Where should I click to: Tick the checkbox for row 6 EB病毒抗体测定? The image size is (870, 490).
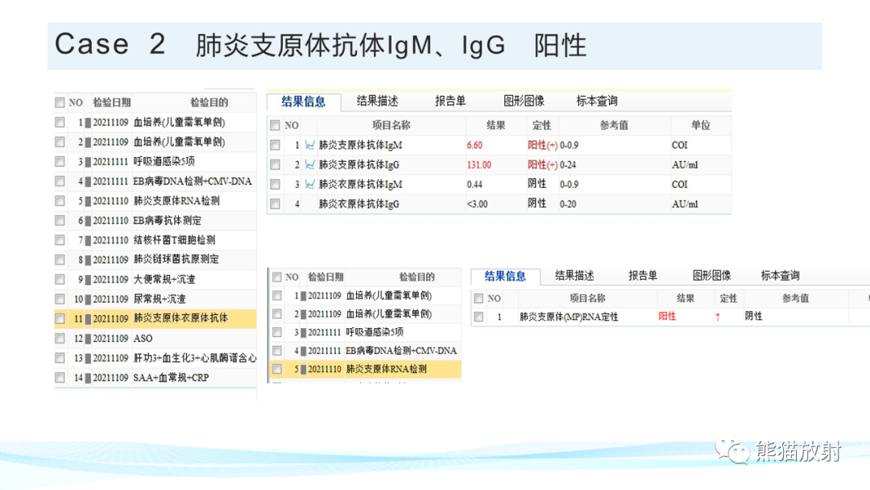click(60, 220)
